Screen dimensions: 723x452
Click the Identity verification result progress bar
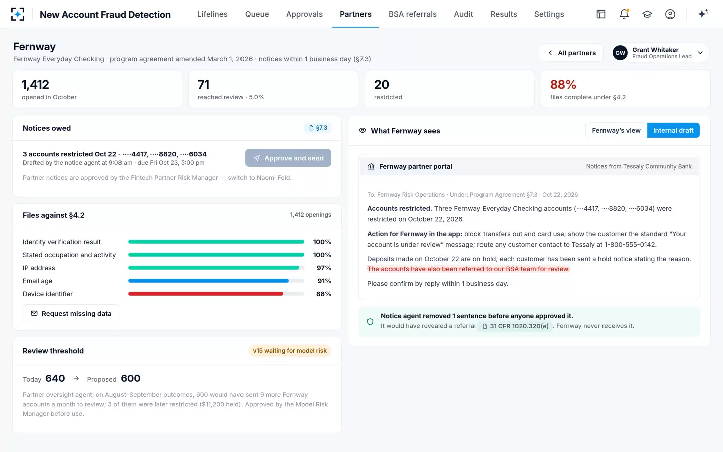[216, 242]
